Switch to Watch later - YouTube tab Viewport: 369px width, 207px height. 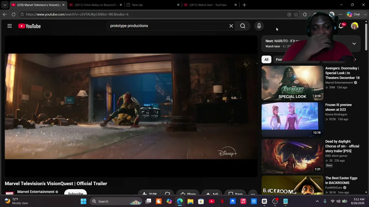210,5
